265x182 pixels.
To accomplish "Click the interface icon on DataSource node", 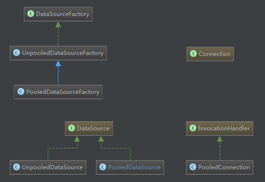I will coord(72,128).
